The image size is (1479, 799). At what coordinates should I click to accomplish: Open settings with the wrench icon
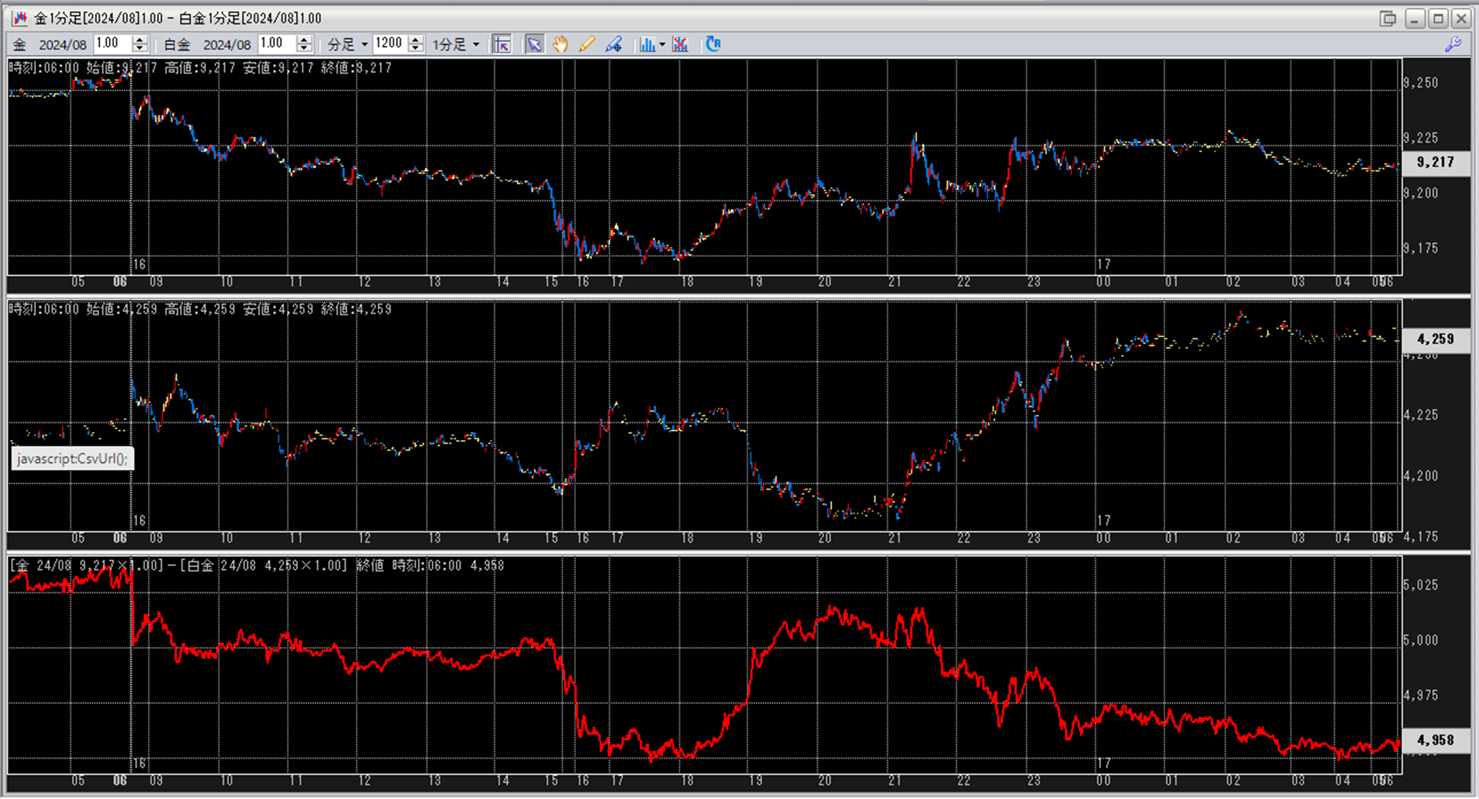[x=1453, y=45]
